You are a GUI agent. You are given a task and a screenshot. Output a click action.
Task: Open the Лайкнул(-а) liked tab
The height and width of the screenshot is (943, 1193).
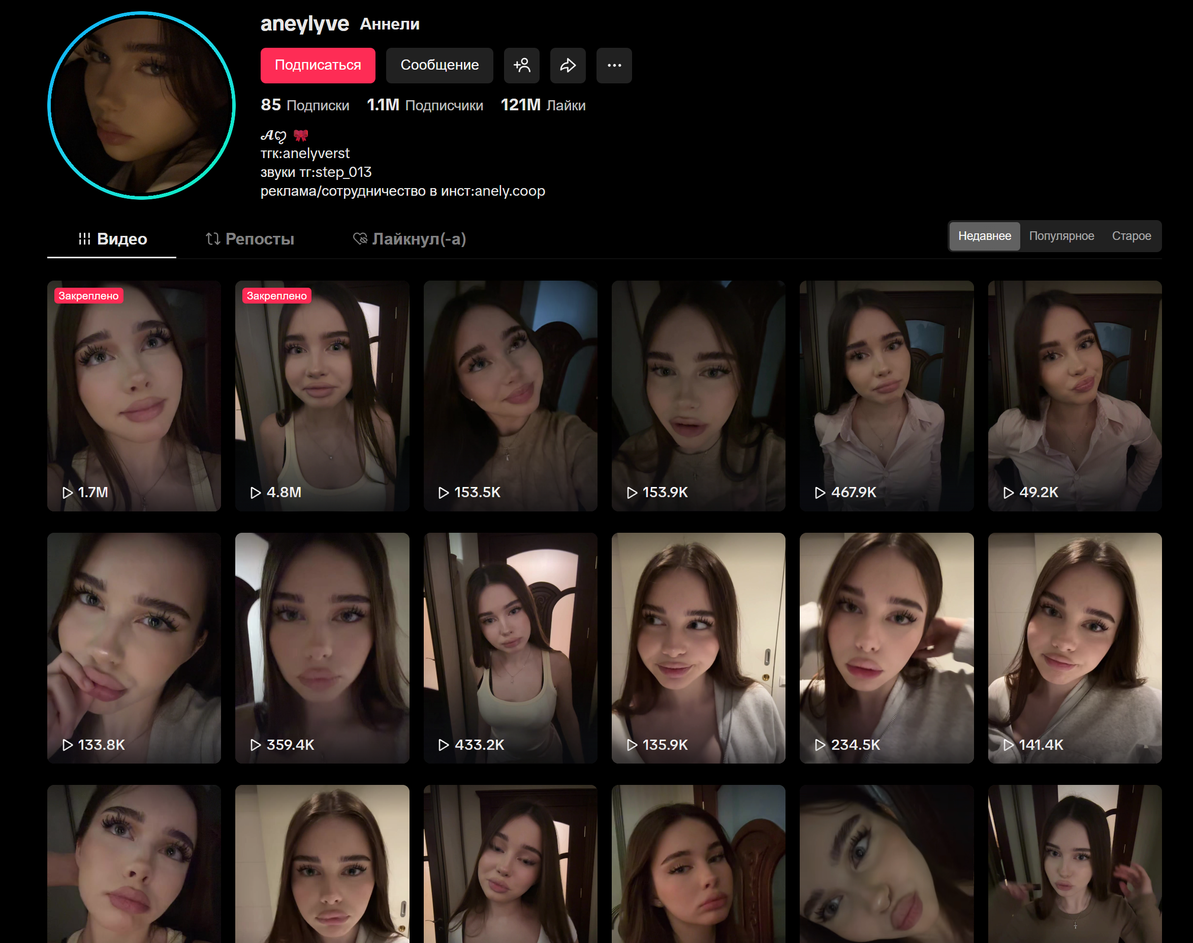coord(410,238)
